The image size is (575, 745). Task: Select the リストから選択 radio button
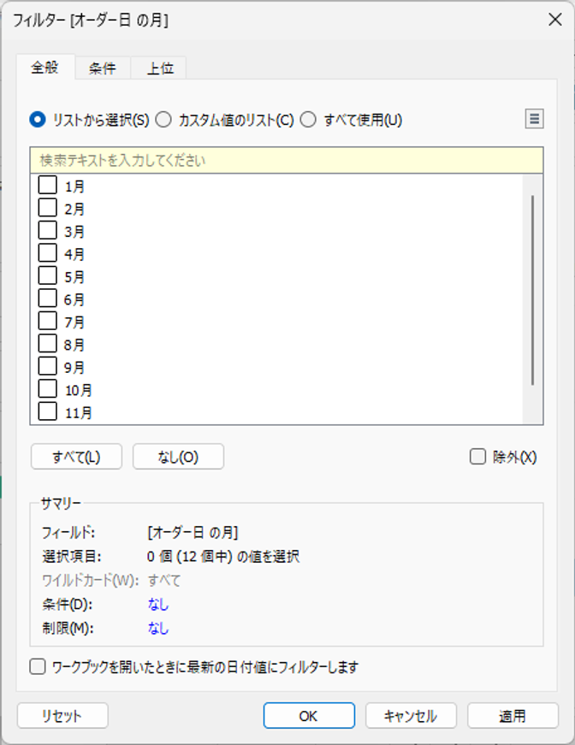[38, 119]
